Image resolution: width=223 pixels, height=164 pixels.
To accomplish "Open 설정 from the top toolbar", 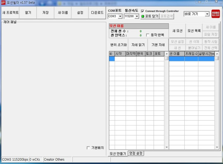I will pos(80,13).
